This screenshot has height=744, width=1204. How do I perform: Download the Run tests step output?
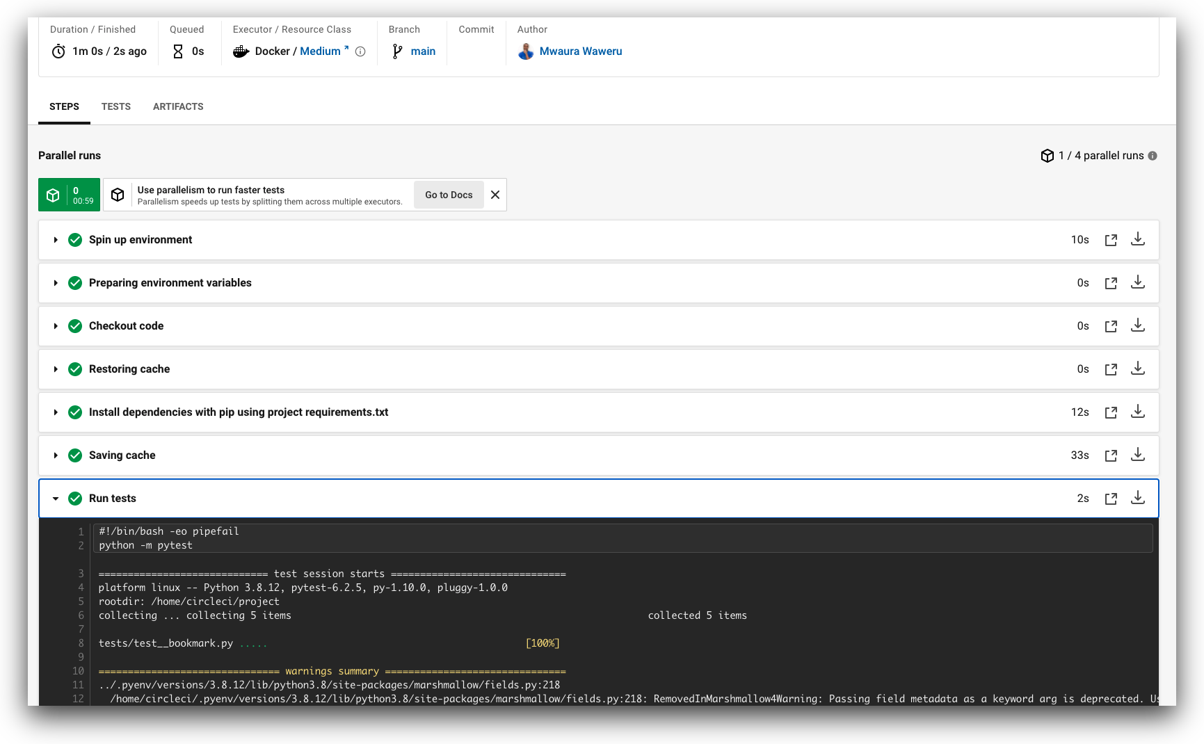point(1138,498)
